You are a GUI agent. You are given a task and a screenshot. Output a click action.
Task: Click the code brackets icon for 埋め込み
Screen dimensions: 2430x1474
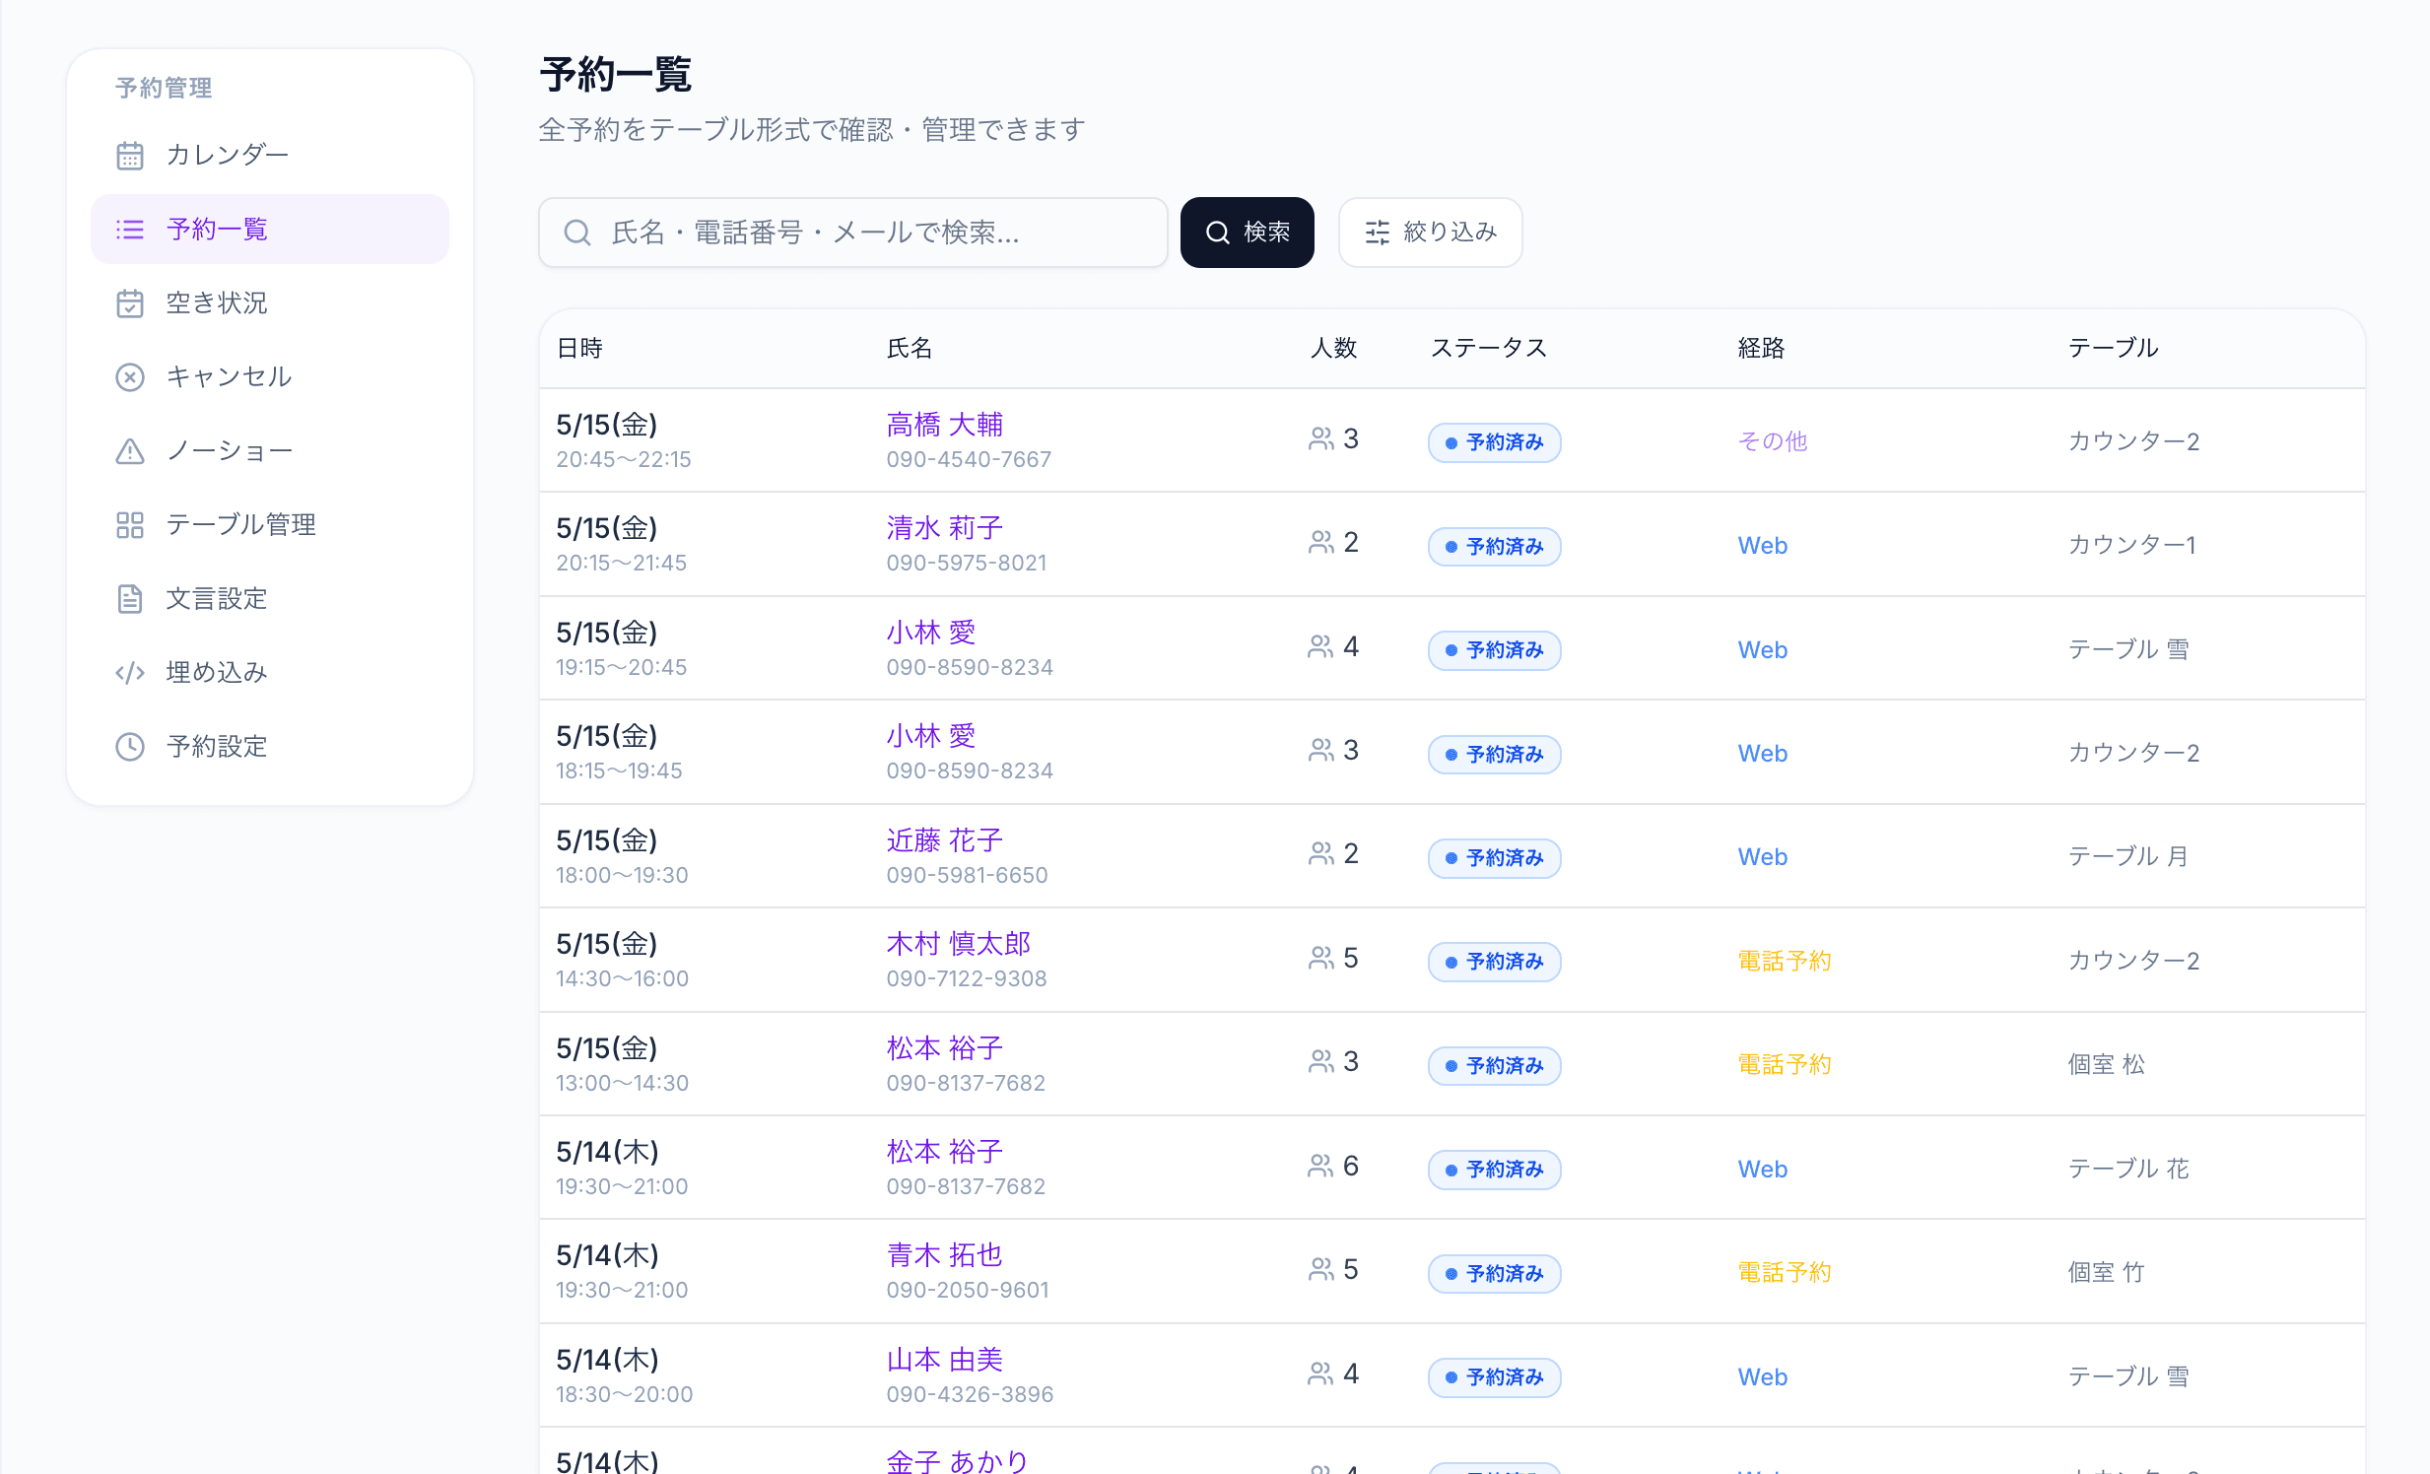coord(129,672)
